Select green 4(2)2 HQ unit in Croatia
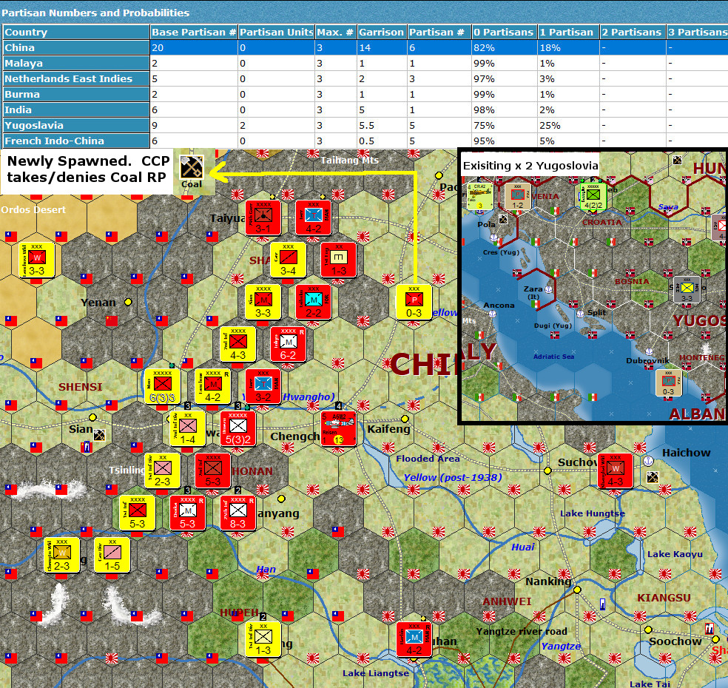The image size is (728, 688). point(593,196)
